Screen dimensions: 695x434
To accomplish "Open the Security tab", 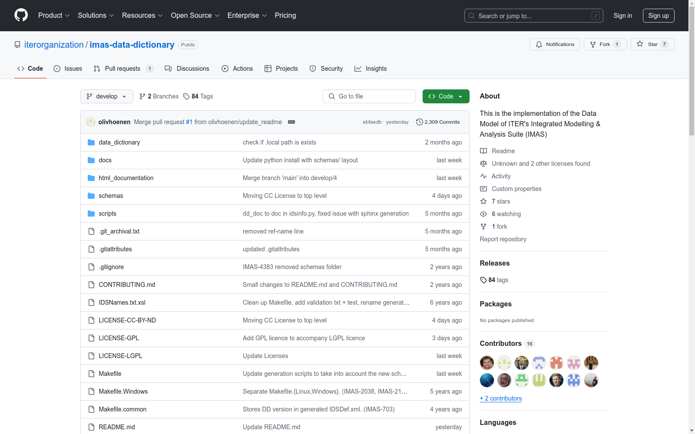I will 326,69.
